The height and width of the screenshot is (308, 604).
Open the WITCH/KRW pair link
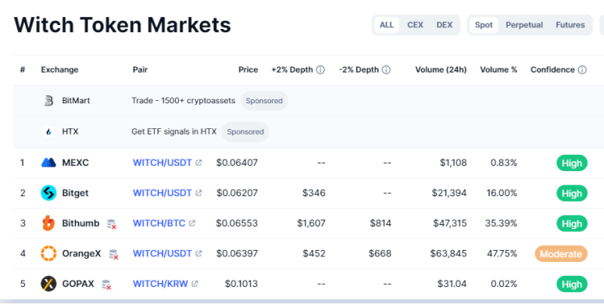pyautogui.click(x=160, y=284)
